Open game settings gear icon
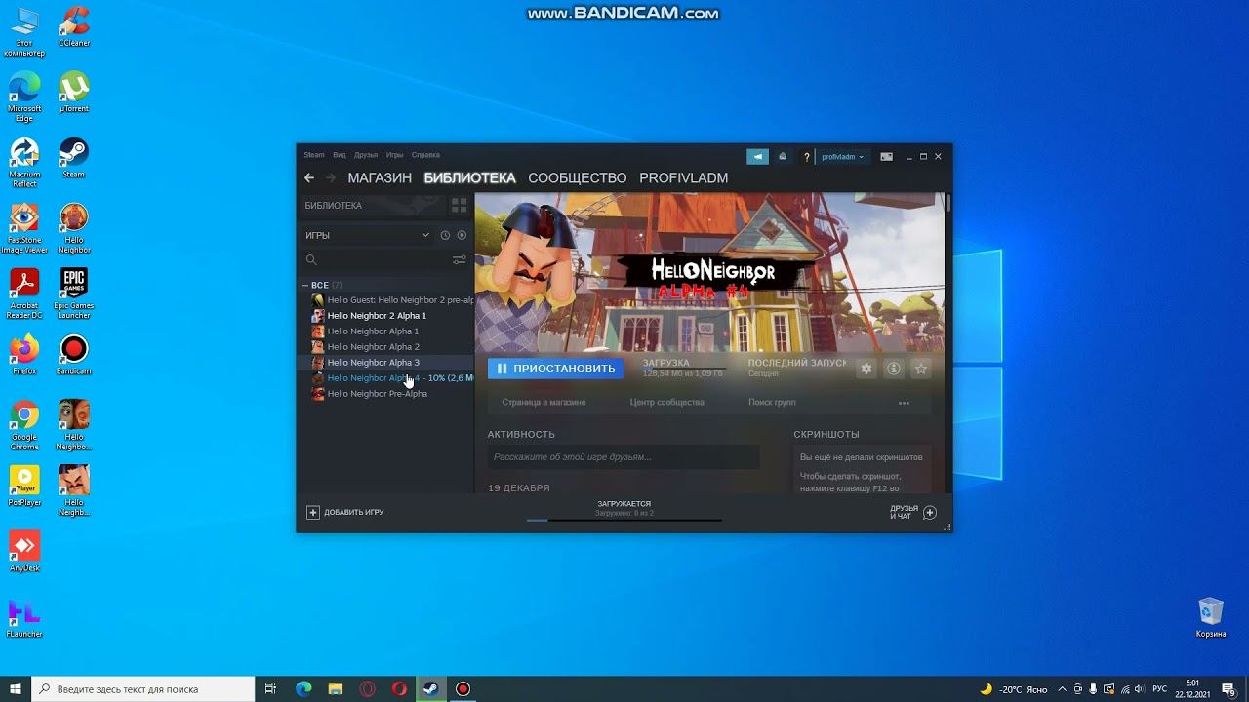Screen dimensions: 1249x702 pos(866,369)
